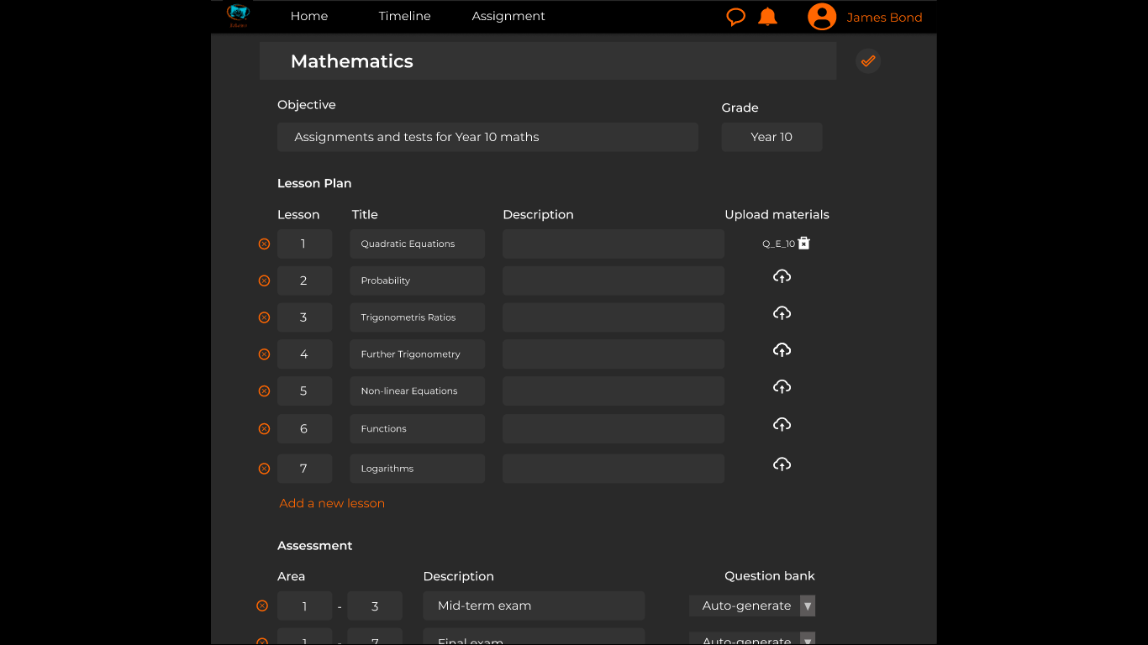Edit lesson number 1 field

tap(304, 244)
